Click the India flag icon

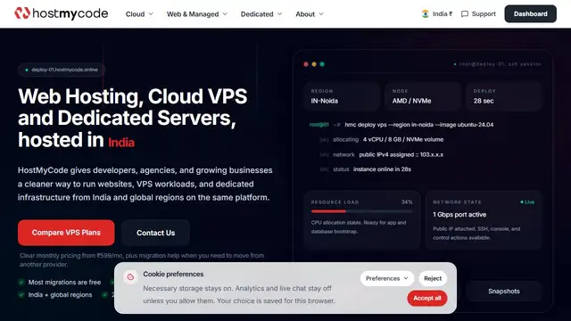tap(425, 14)
